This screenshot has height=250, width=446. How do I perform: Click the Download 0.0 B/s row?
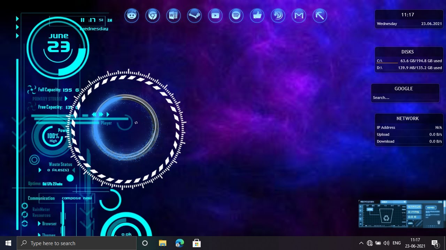(409, 141)
